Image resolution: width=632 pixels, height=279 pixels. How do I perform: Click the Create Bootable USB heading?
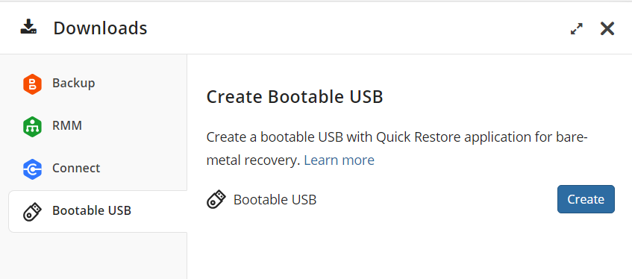point(295,97)
